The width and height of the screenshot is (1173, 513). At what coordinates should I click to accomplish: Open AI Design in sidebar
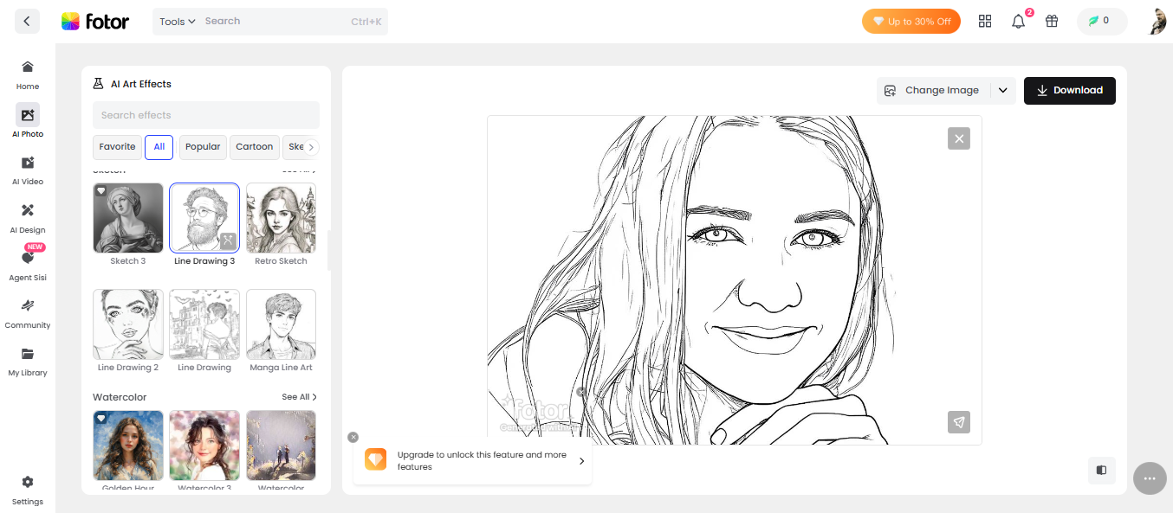point(28,218)
